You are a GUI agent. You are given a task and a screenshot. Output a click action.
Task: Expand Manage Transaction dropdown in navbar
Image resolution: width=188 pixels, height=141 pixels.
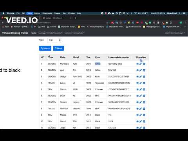[74, 33]
